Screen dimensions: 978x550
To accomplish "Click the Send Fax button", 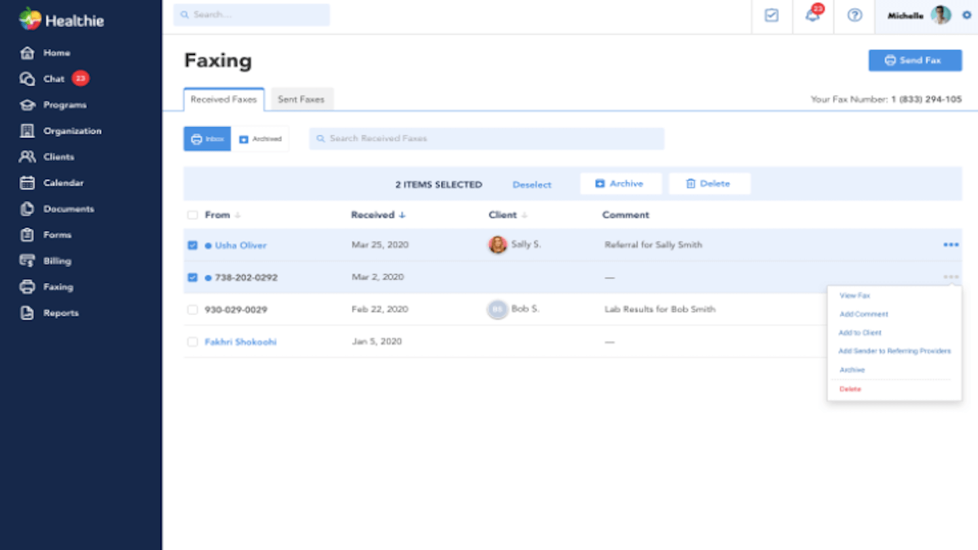I will (915, 60).
